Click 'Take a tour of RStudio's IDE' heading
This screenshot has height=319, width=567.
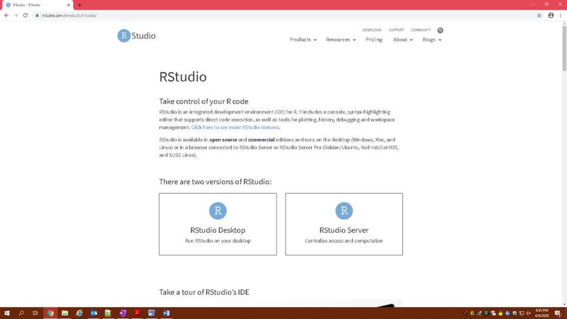[x=204, y=292]
